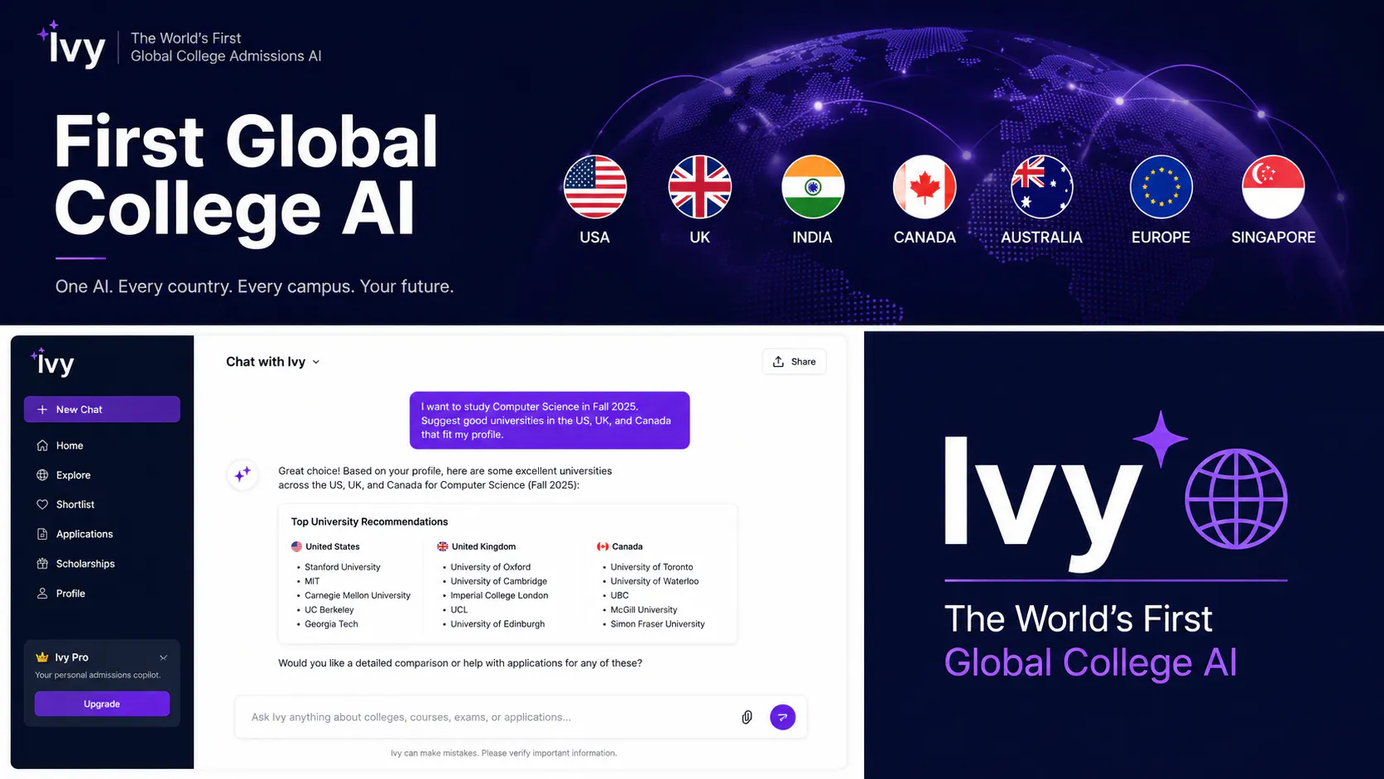1384x779 pixels.
Task: Click the purple globe icon beside Ivy
Action: [x=1236, y=498]
